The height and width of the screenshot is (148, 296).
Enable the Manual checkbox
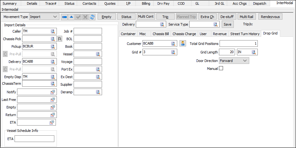pos(221,69)
